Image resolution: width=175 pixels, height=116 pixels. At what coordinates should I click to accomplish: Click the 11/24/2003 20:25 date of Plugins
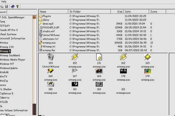[135, 16]
